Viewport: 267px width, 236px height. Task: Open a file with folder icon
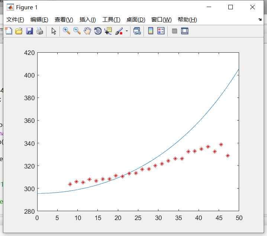coord(19,31)
